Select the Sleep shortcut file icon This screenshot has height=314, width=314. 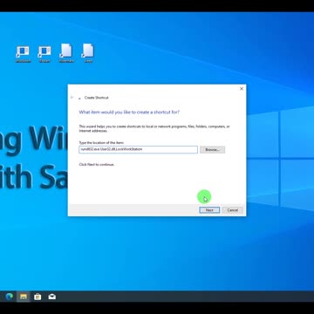pos(88,53)
